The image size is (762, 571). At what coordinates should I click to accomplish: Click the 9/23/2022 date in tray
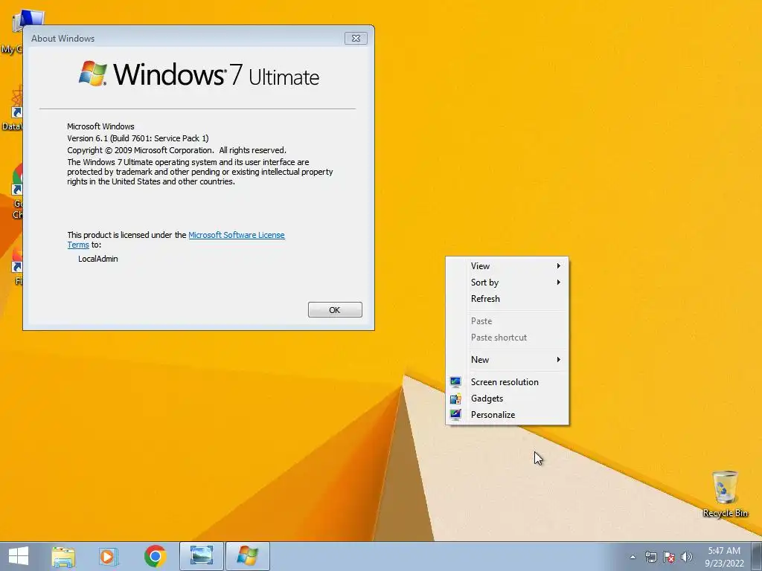pyautogui.click(x=724, y=564)
